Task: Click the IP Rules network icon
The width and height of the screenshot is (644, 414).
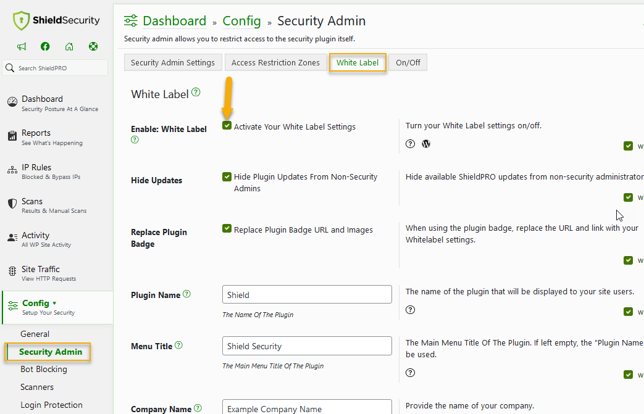Action: (x=12, y=170)
